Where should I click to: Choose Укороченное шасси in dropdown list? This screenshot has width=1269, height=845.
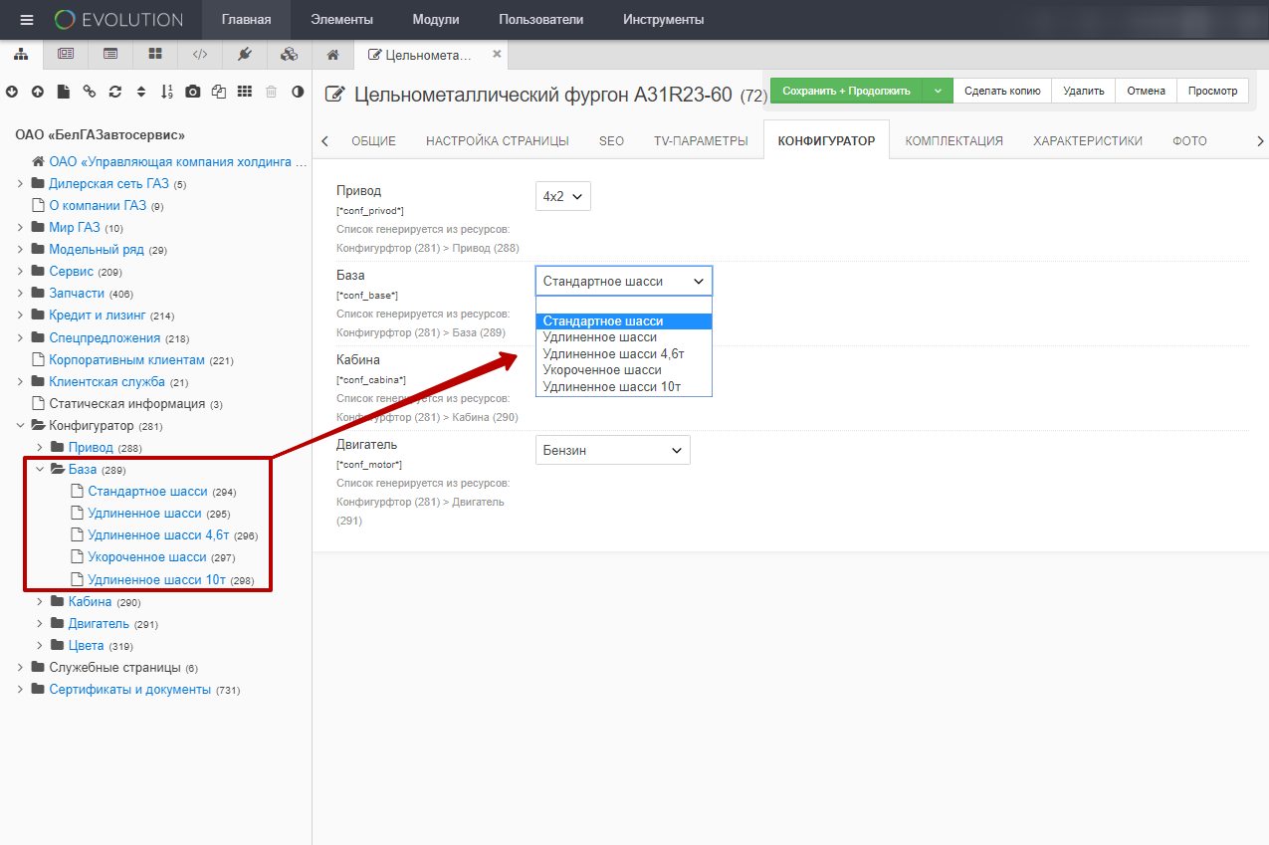click(x=624, y=369)
